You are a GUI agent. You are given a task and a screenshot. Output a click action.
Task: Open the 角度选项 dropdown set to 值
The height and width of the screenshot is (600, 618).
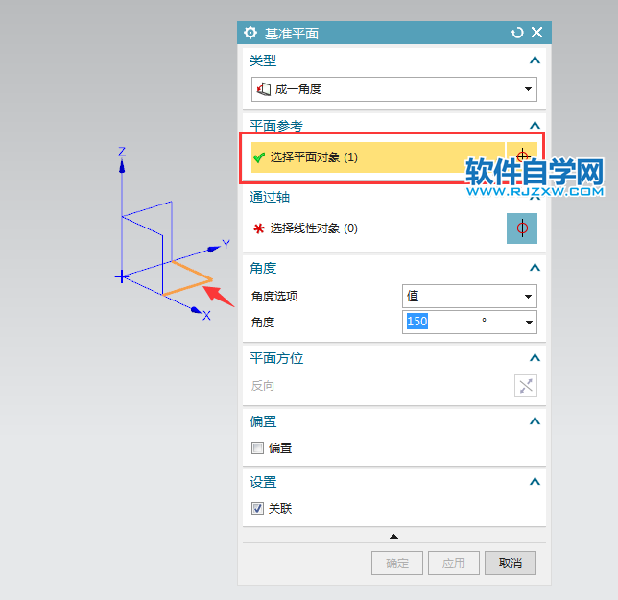click(468, 297)
